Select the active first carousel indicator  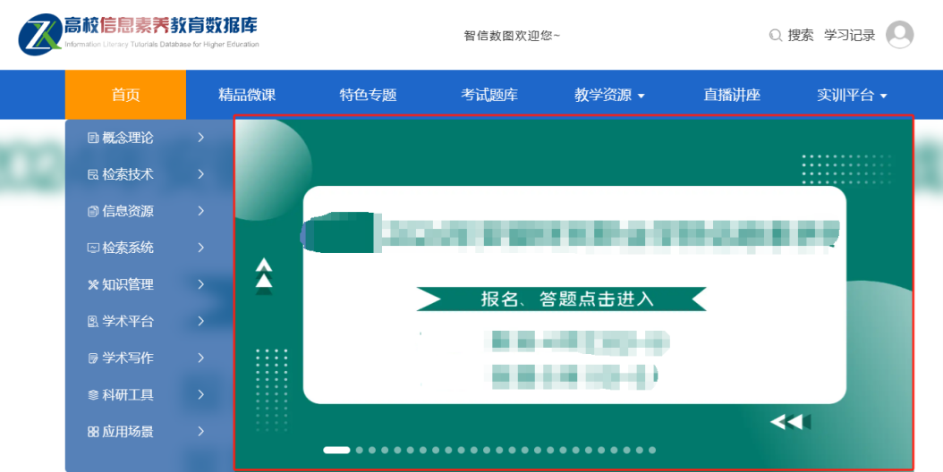pyautogui.click(x=336, y=450)
